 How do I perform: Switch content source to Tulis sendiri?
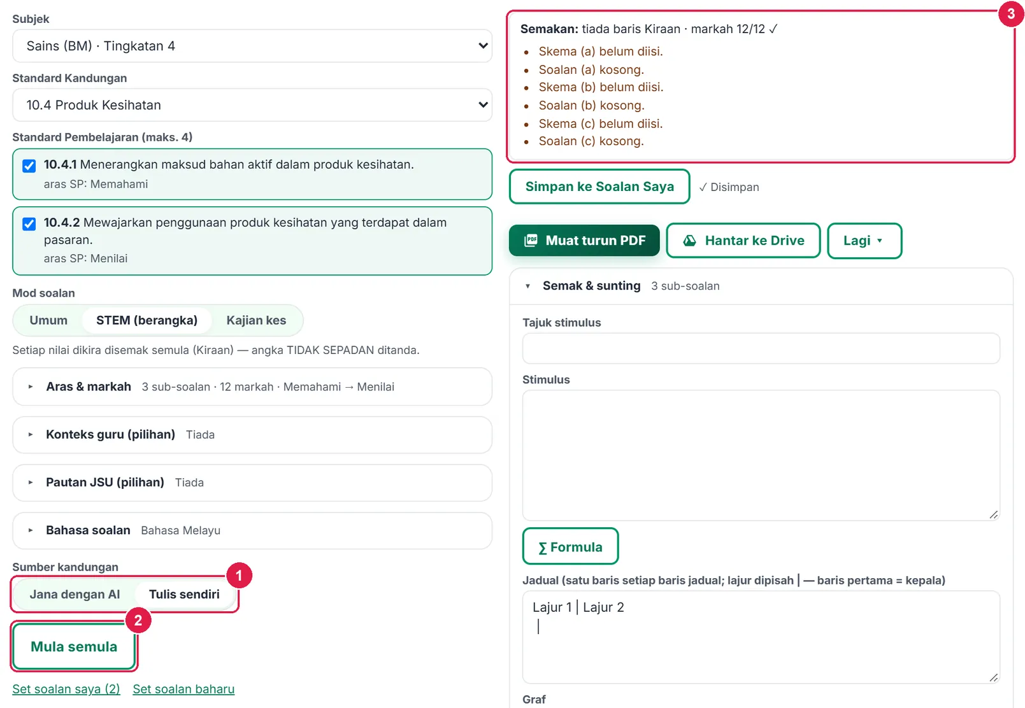click(x=184, y=594)
